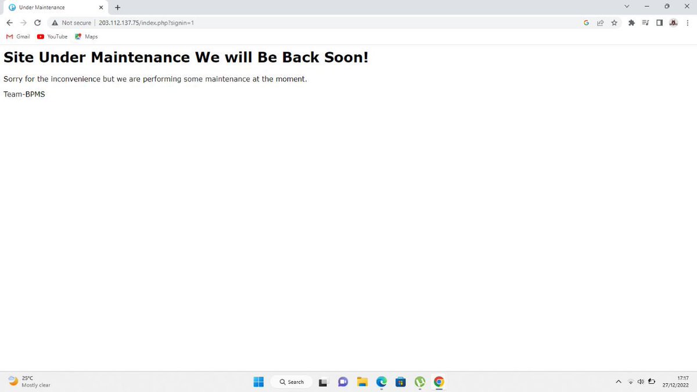Click the Google icon in address bar

(x=587, y=23)
